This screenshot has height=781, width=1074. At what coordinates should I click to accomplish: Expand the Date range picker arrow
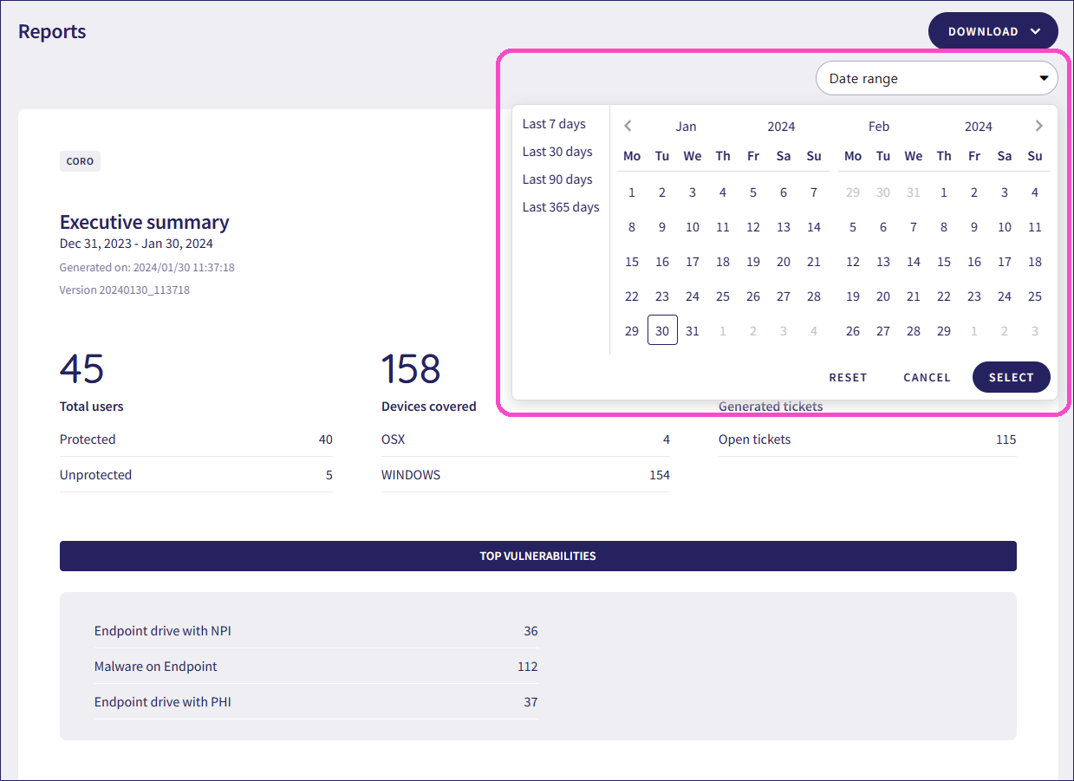pyautogui.click(x=1044, y=78)
